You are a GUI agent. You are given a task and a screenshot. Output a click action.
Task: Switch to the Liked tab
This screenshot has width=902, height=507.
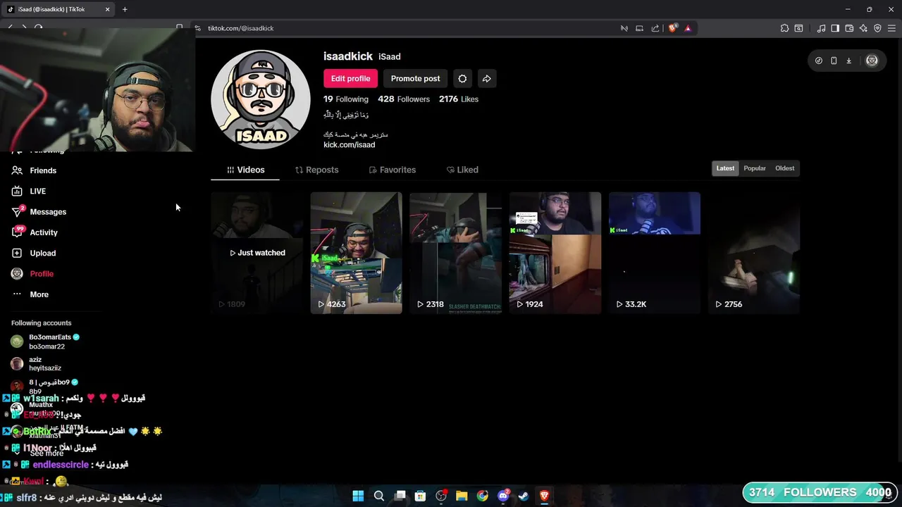pos(462,170)
